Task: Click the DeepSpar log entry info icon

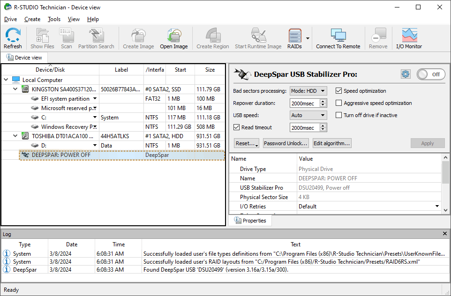Action: (6, 270)
